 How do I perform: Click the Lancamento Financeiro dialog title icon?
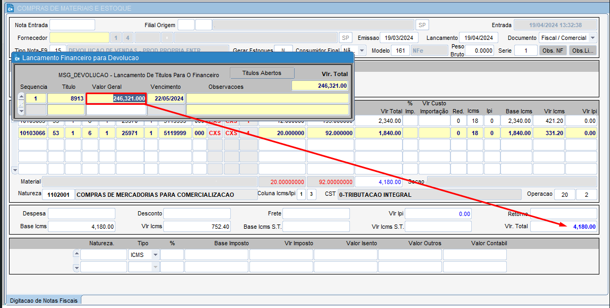(x=16, y=58)
